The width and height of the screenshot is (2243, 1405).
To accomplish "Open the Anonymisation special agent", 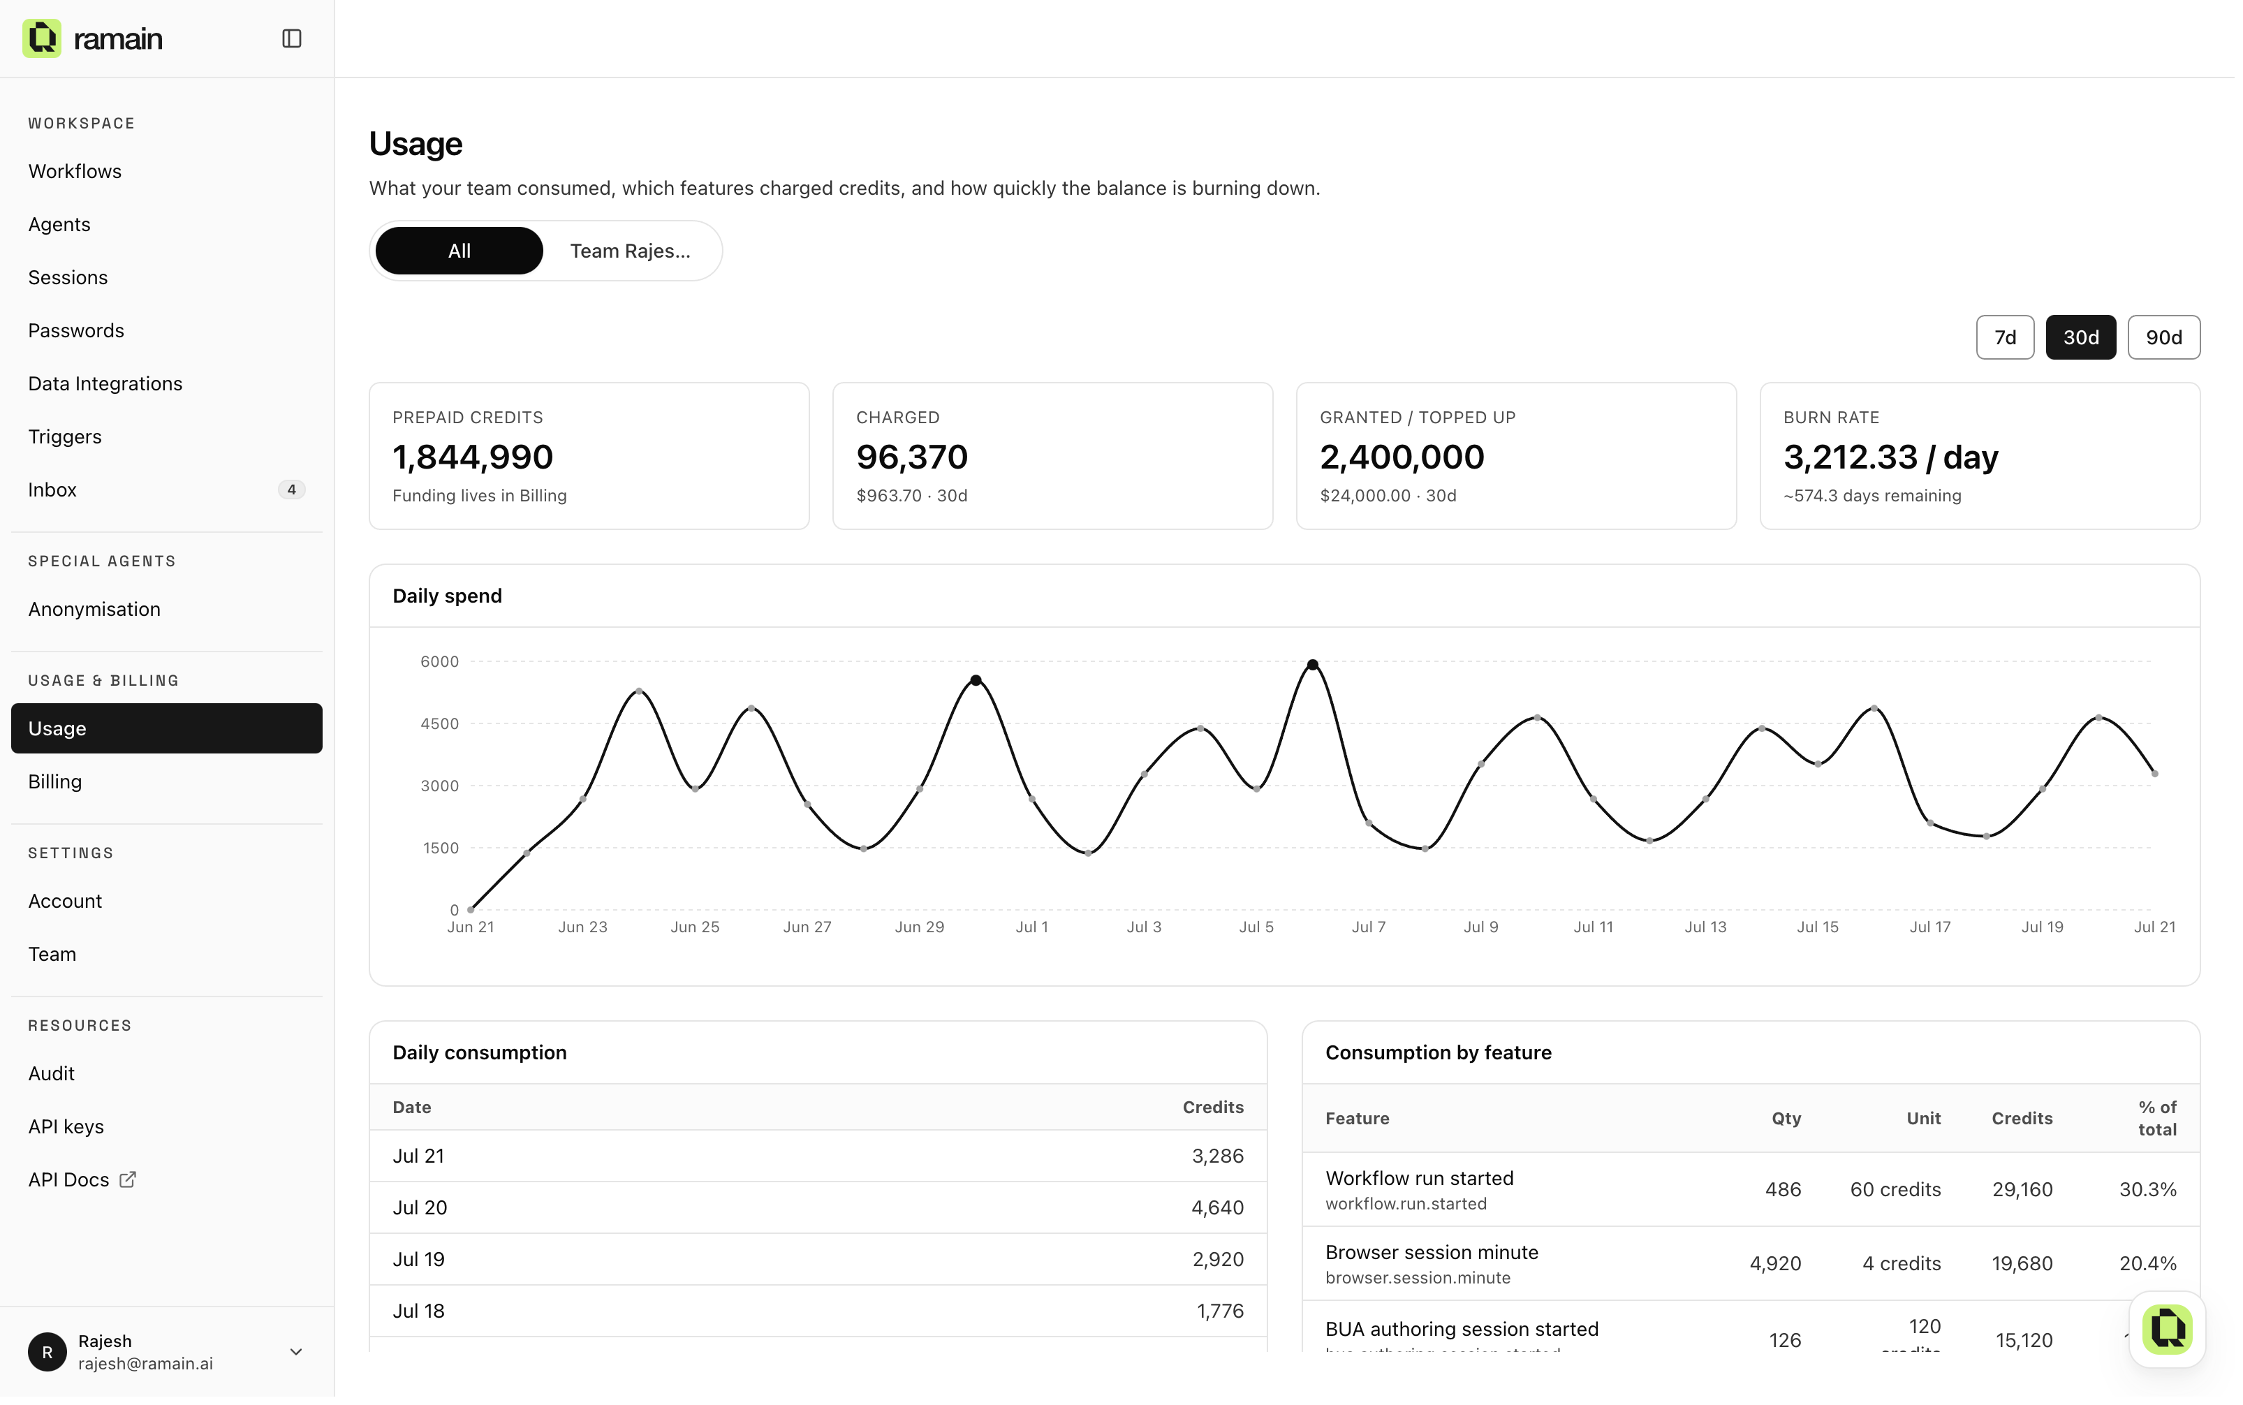I will coord(168,610).
